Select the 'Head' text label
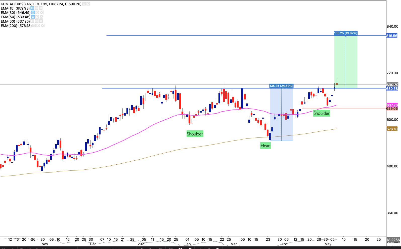The width and height of the screenshot is (401, 249). point(265,146)
